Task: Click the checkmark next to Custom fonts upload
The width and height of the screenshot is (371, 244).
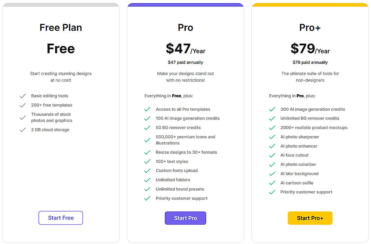Action: (x=147, y=170)
